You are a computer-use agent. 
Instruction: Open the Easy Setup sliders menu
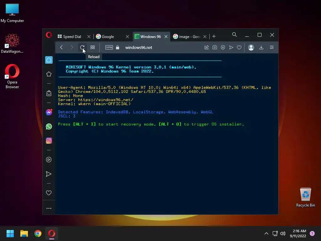272,47
